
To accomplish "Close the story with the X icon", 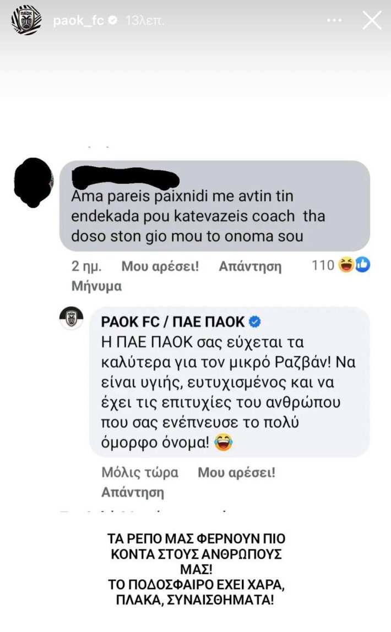I will [372, 20].
